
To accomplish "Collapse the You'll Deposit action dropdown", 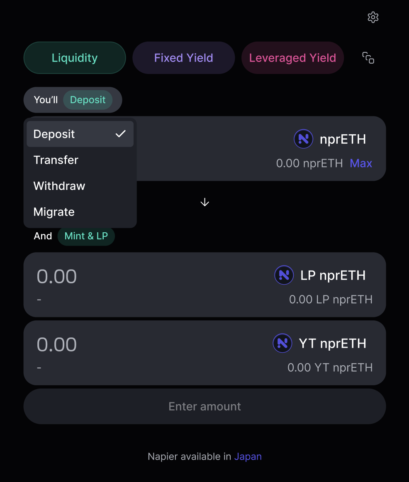I will (x=88, y=100).
